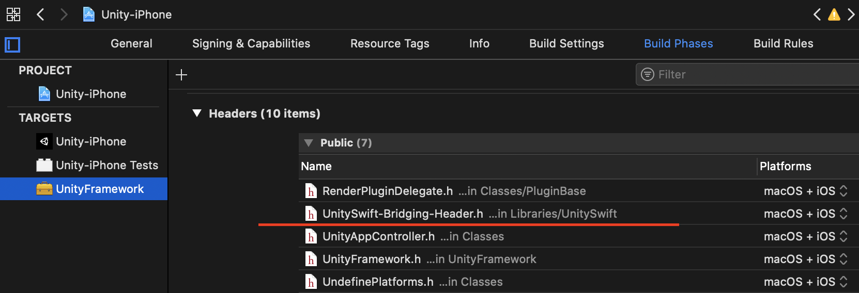Add a new build phase
This screenshot has height=293, width=859.
point(181,75)
